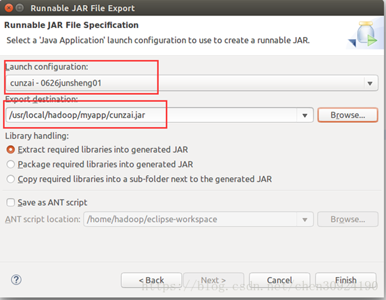Click the ANT script location label

coord(43,219)
